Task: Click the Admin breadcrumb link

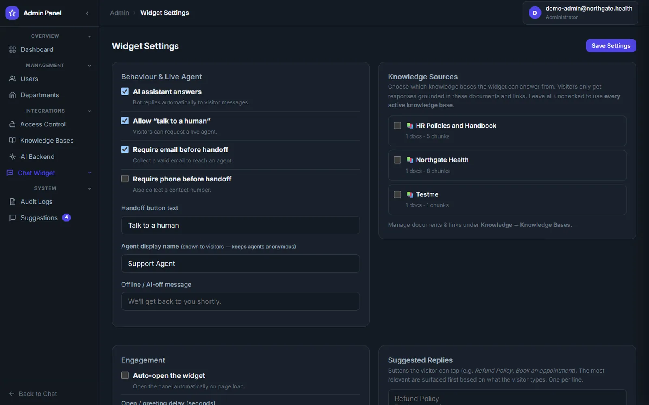Action: coord(119,13)
